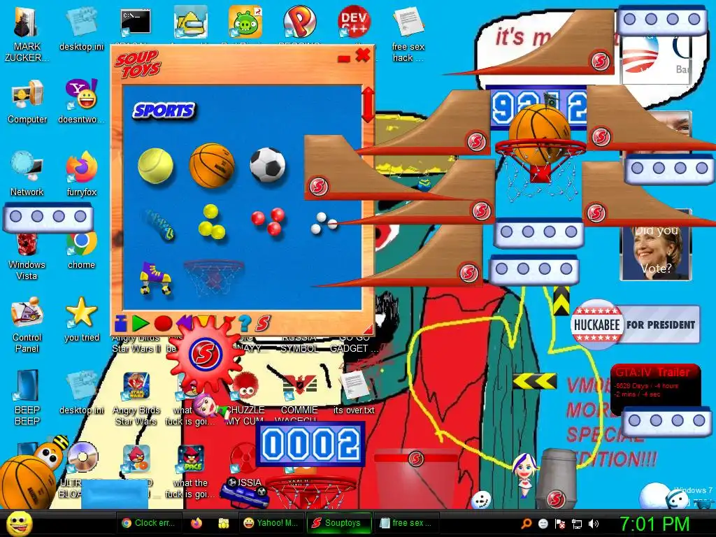This screenshot has width=716, height=537.
Task: Select the blonde doll near the trash can
Action: point(524,475)
